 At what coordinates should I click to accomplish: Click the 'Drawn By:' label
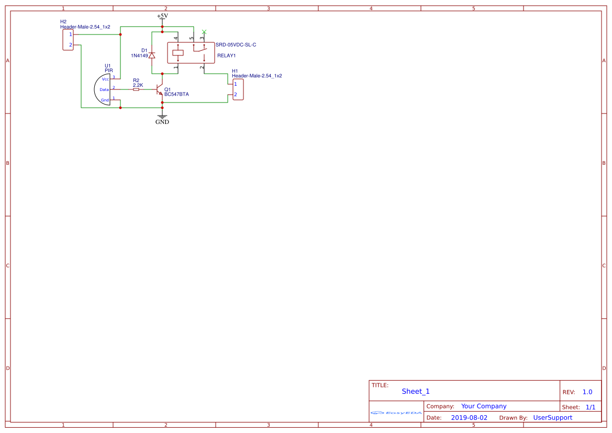[x=513, y=418]
